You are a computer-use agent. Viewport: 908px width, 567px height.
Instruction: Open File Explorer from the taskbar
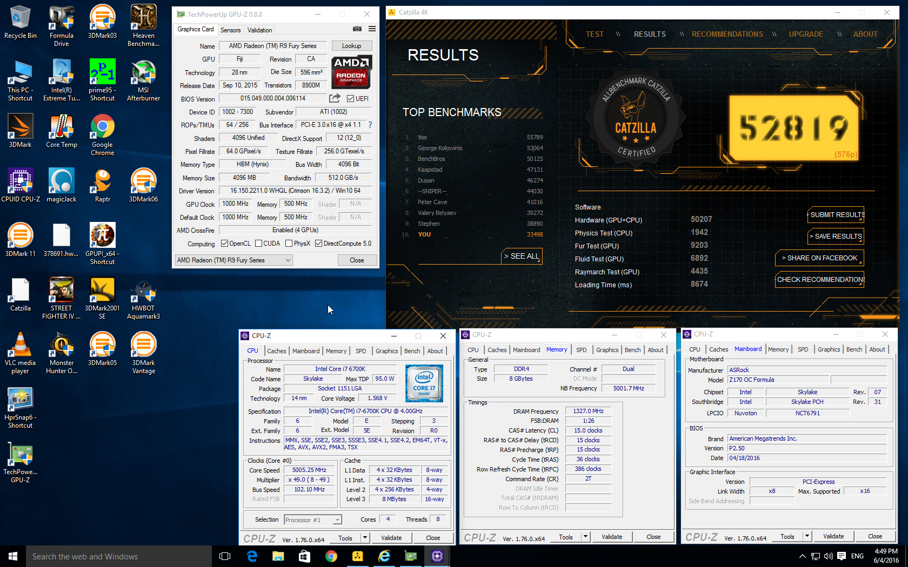(278, 556)
